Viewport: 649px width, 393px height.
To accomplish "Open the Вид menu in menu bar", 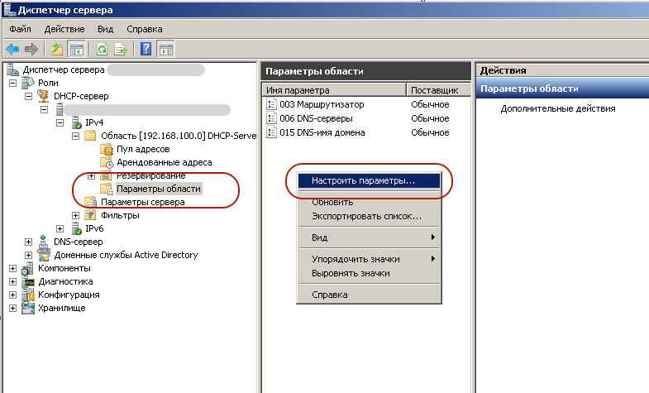I will [x=105, y=29].
